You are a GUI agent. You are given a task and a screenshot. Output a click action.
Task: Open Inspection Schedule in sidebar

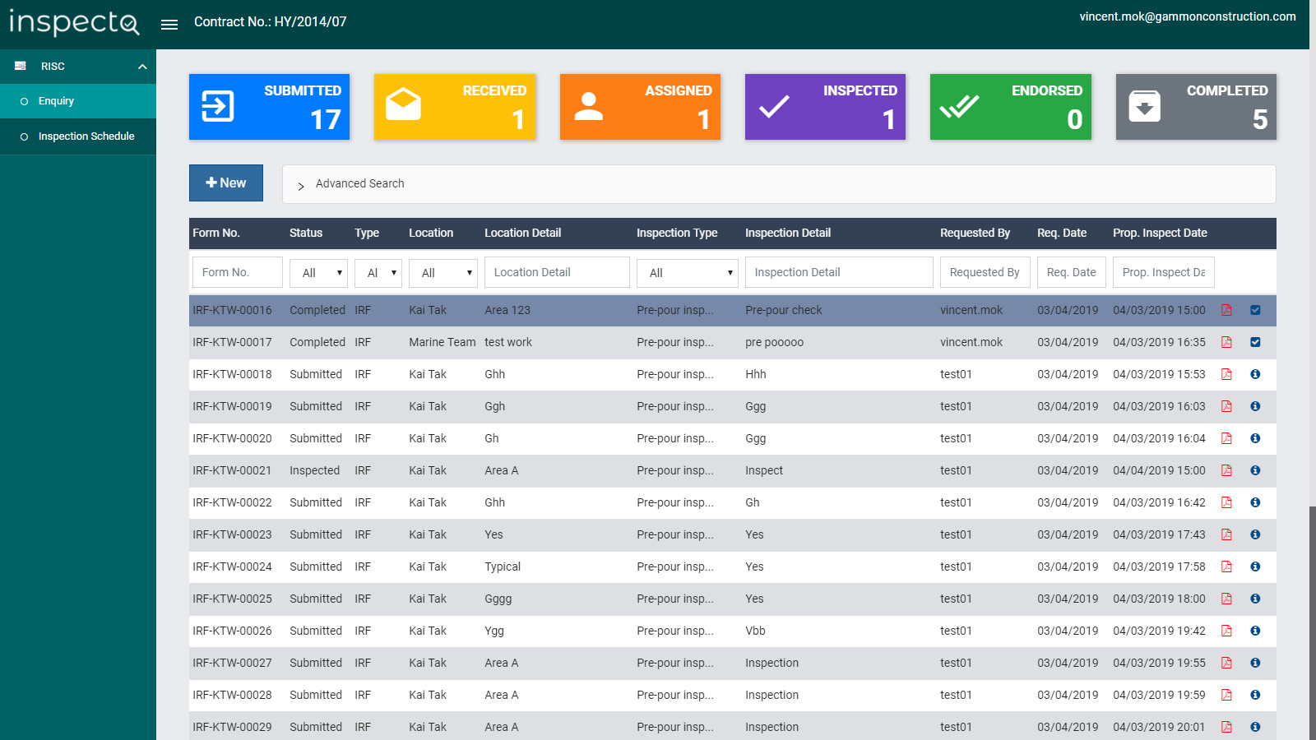(x=86, y=136)
